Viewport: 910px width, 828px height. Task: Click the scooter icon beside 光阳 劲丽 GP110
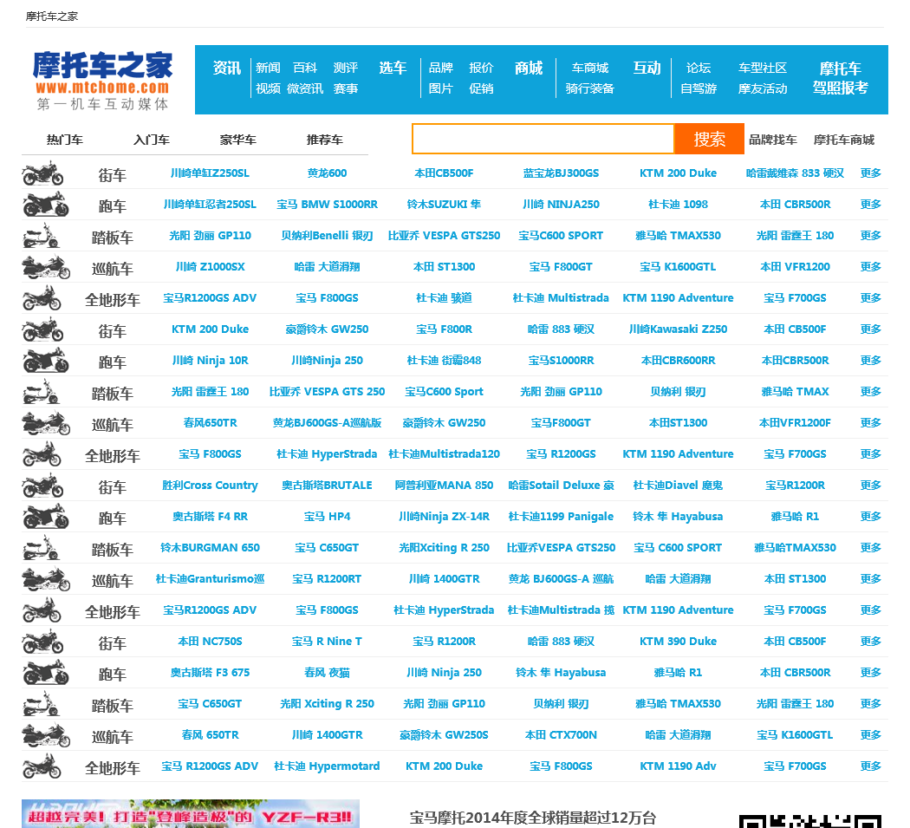coord(41,236)
